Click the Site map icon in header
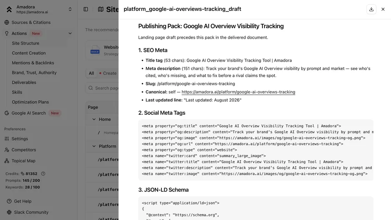391x220 pixels. tap(101, 9)
